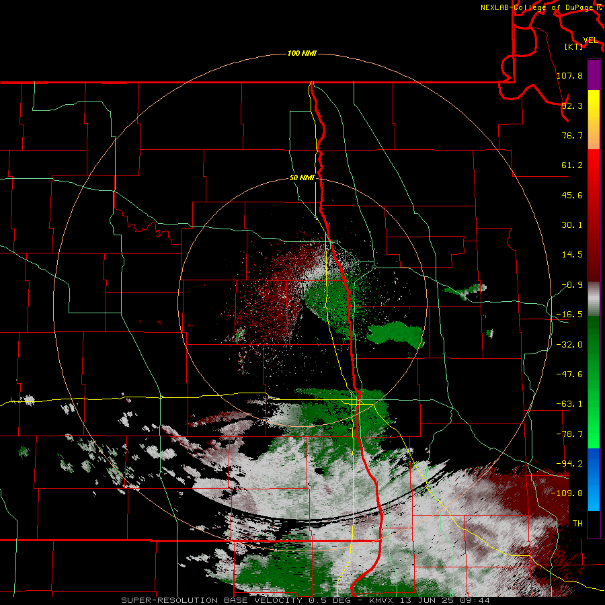
Task: Select the -109.8 scale value
Action: (567, 493)
